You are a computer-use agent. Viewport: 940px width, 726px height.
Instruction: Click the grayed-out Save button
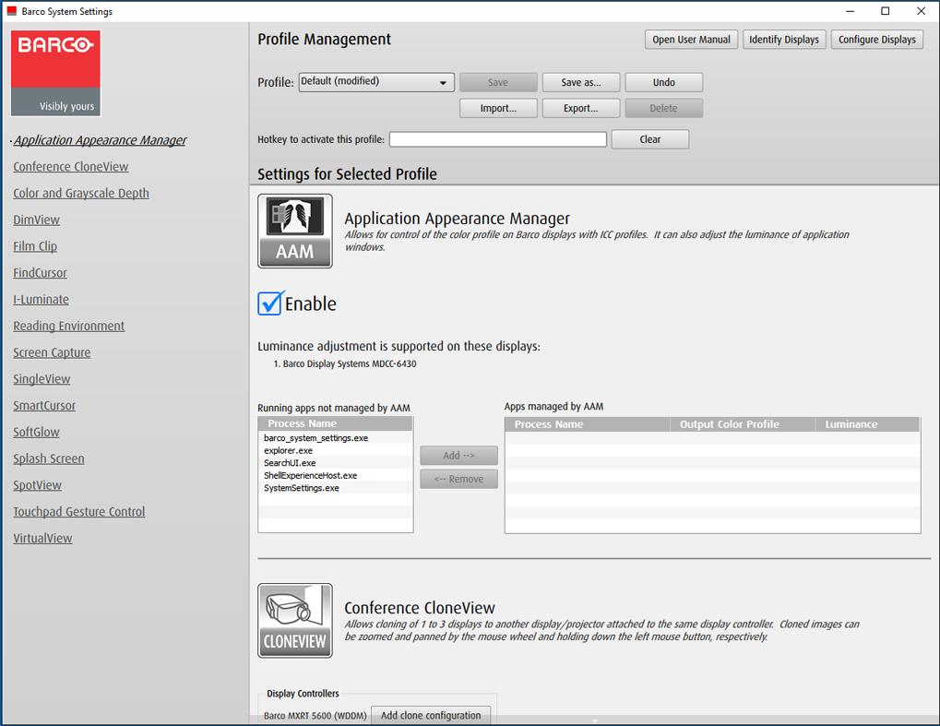click(x=498, y=82)
